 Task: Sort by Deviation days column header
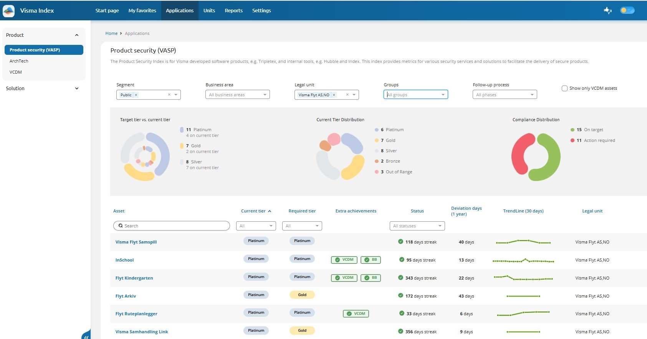coord(466,211)
